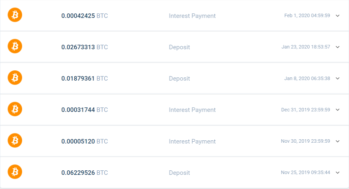Image resolution: width=349 pixels, height=189 pixels.
Task: Click the Bitcoin icon beside 0.02673313 BTC
Action: point(15,46)
